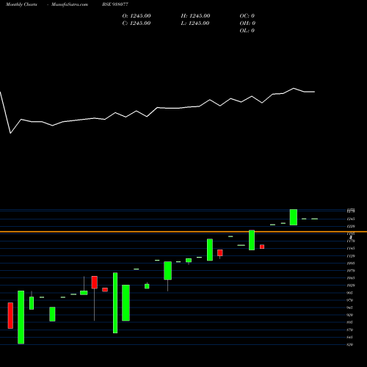Select the low value 'L: 1245.00'

pyautogui.click(x=195, y=23)
